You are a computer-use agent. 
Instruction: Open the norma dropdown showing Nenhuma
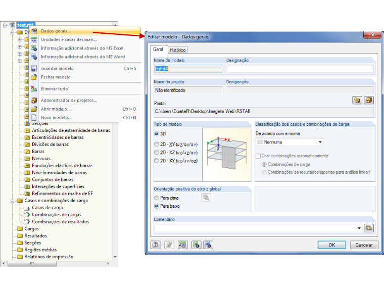click(x=289, y=142)
